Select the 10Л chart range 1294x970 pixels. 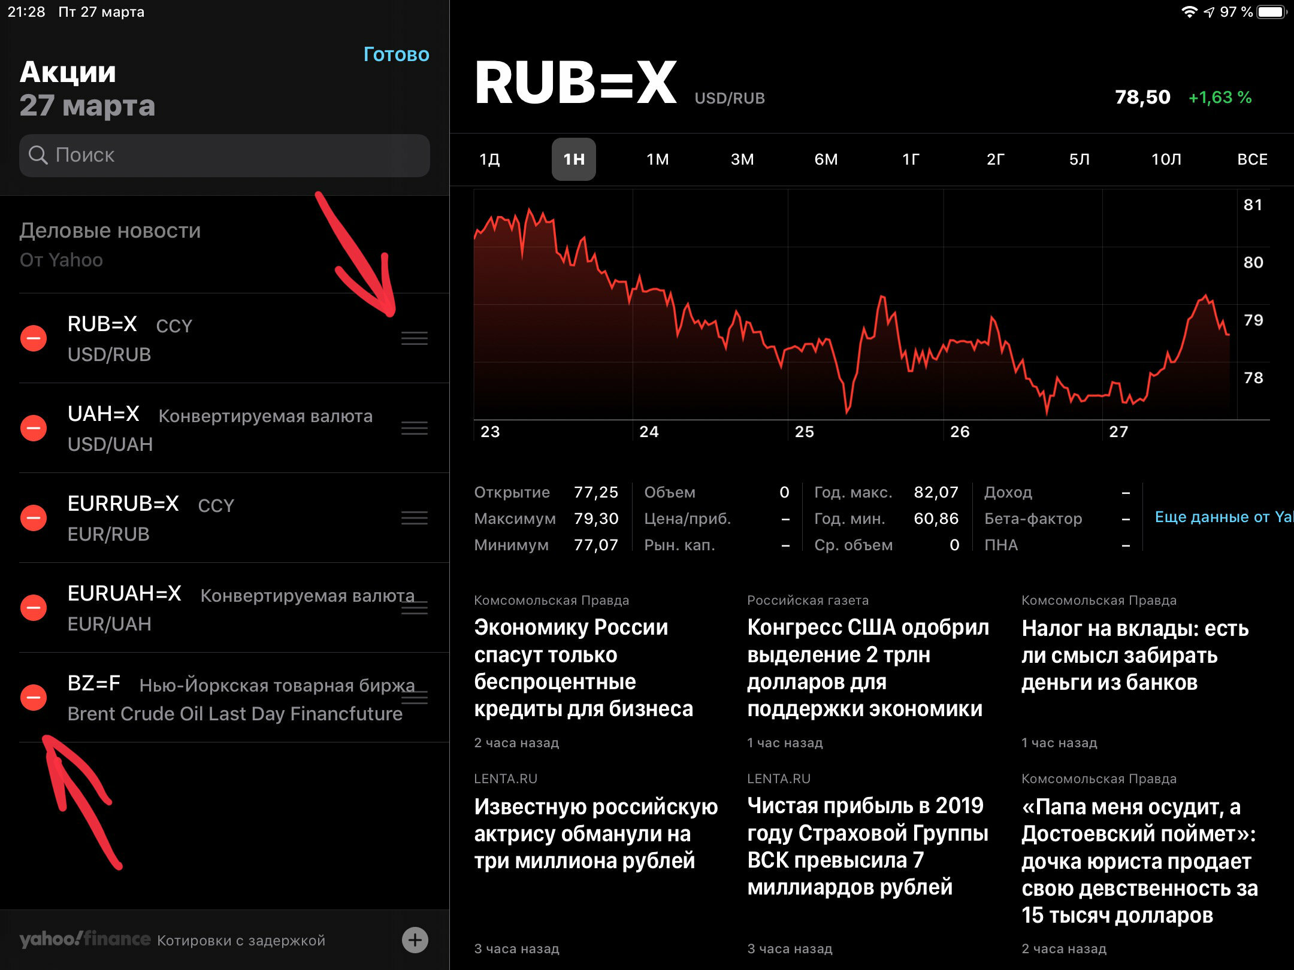pyautogui.click(x=1166, y=159)
